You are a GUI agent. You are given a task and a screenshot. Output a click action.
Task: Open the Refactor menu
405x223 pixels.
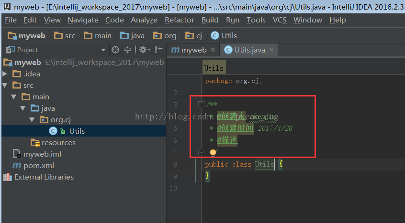[x=179, y=20]
